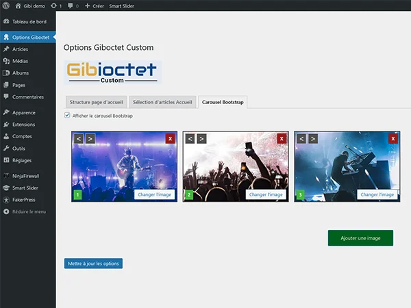Click the WordPress logo in admin bar
This screenshot has height=308, width=411.
tap(5, 5)
